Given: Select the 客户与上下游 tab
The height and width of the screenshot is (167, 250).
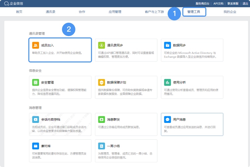Looking at the screenshot, I should point(154,12).
